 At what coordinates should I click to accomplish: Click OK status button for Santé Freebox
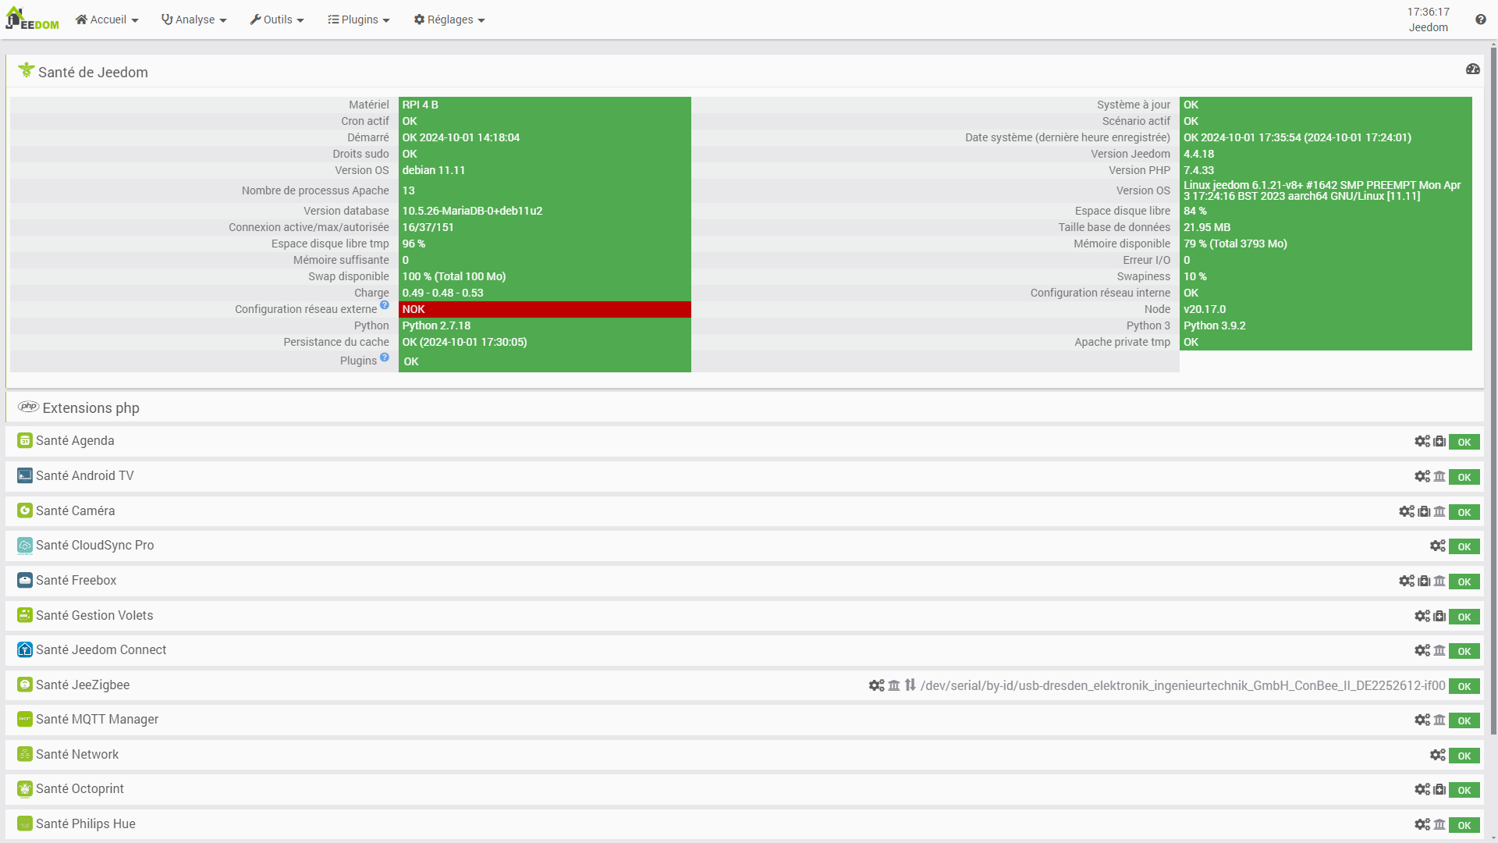coord(1464,582)
